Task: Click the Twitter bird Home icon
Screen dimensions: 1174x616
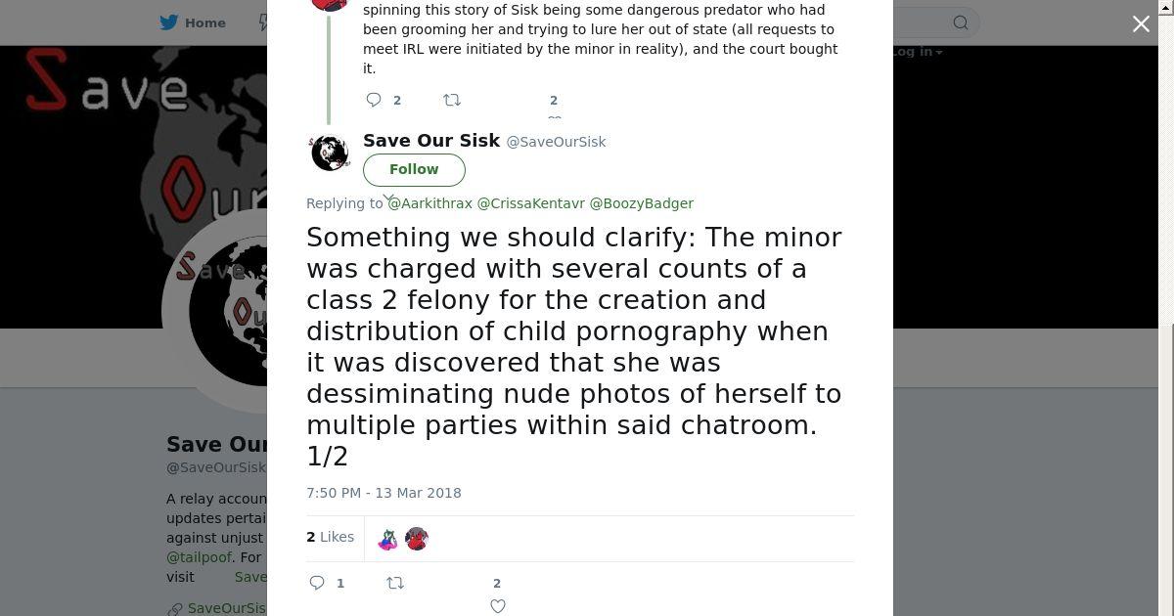Action: [169, 22]
